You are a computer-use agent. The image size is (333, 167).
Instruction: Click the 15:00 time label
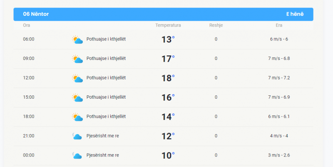tap(29, 97)
